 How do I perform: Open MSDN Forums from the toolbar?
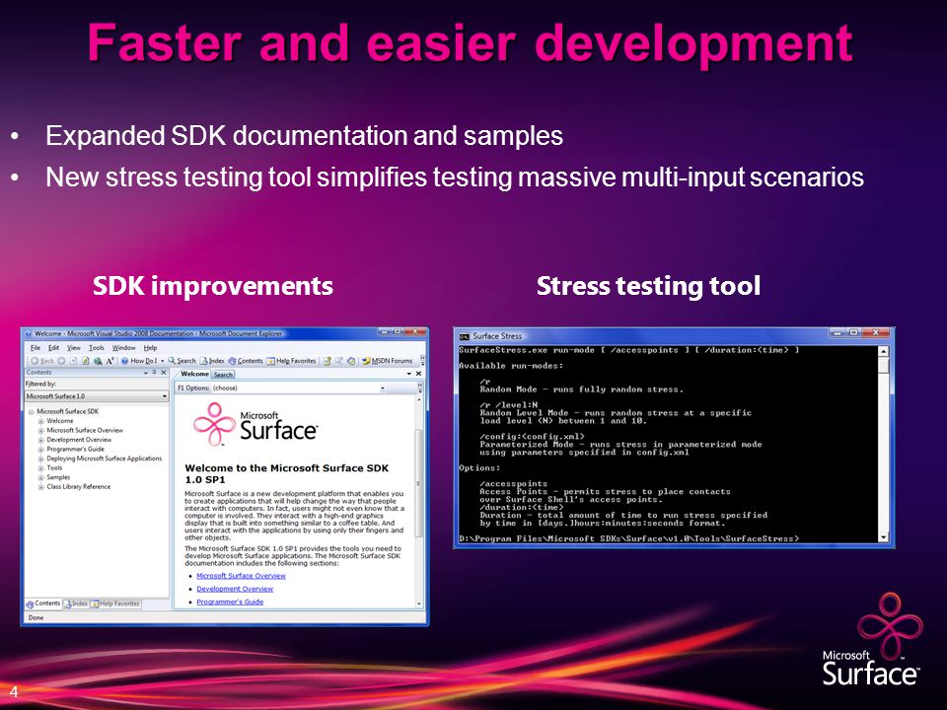click(387, 361)
